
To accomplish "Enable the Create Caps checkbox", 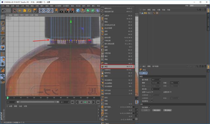I will (171, 92).
